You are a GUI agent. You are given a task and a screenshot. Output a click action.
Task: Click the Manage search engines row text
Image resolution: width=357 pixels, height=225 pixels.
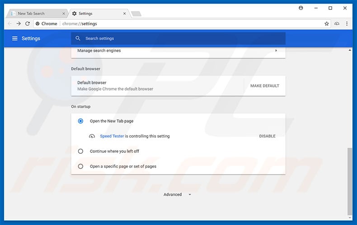tap(99, 51)
